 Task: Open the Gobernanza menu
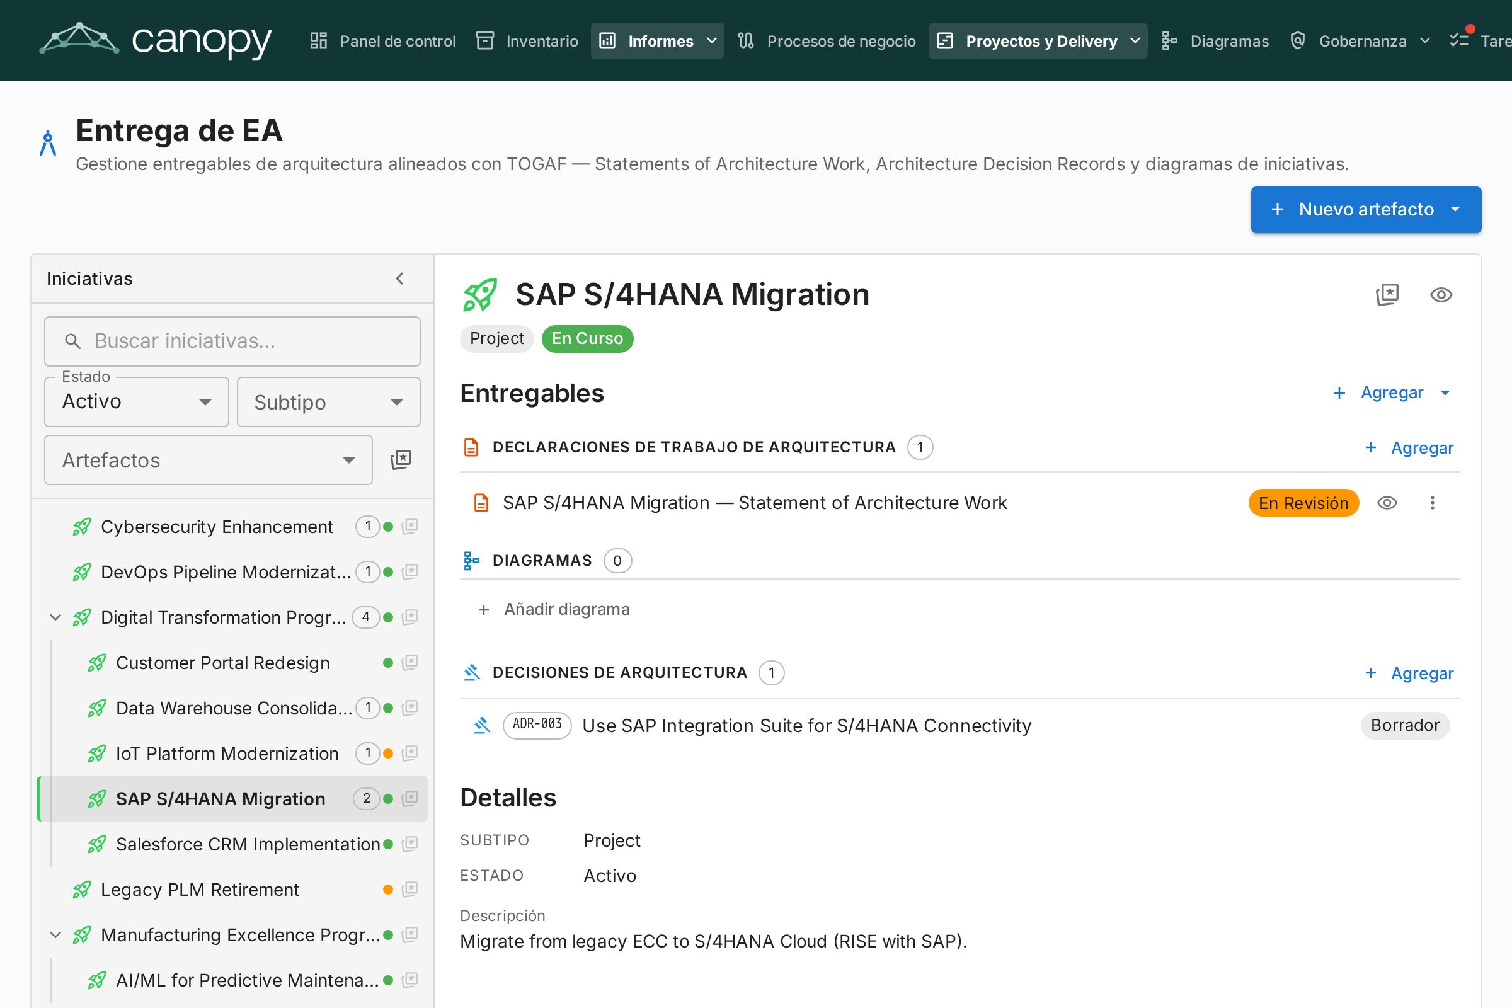[1360, 41]
